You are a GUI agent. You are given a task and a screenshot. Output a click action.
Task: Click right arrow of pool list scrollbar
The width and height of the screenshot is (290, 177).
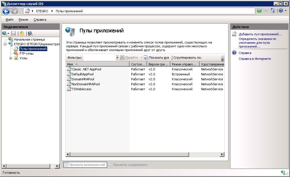point(222,154)
